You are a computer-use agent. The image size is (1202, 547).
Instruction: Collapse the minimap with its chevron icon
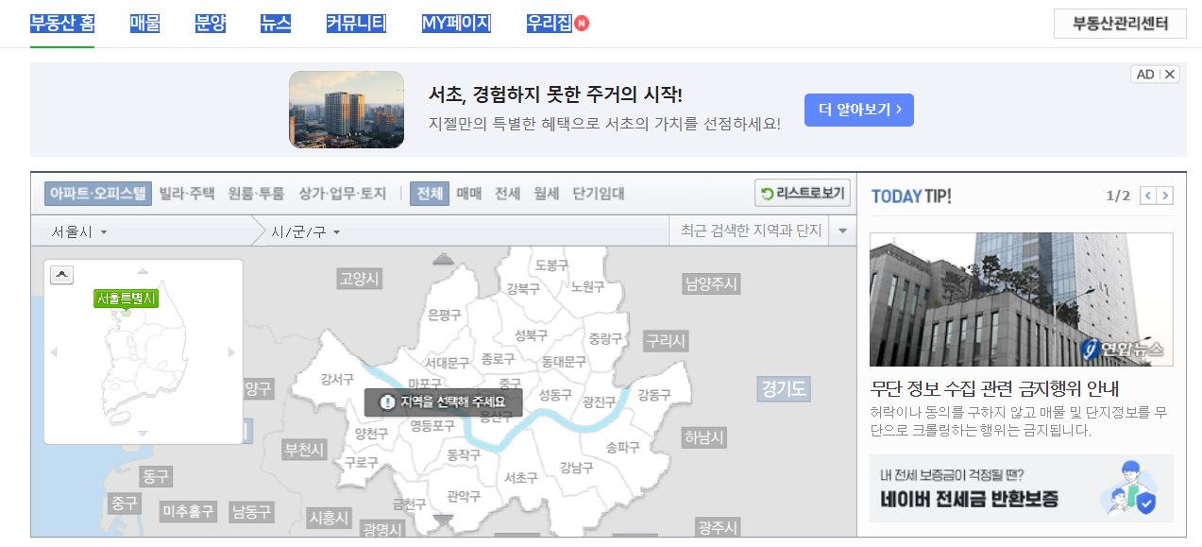(x=62, y=275)
